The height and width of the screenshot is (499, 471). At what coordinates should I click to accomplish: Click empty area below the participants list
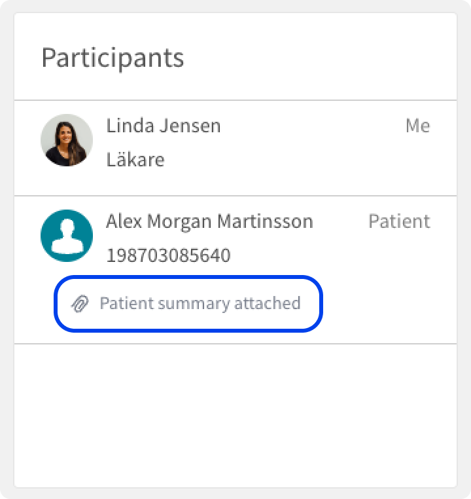coord(235,415)
